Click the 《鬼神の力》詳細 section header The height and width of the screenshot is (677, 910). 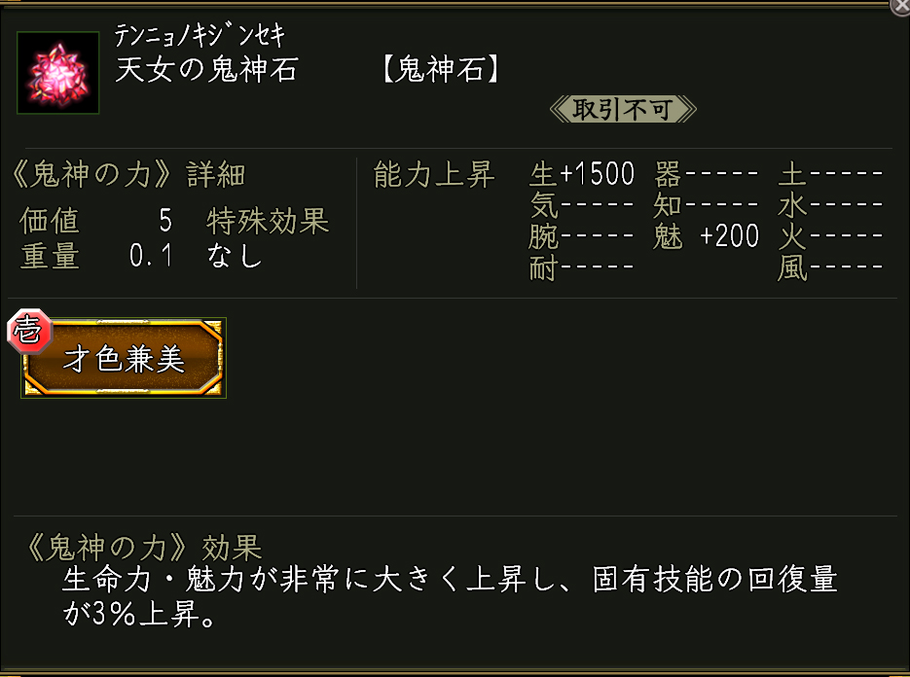(x=127, y=175)
